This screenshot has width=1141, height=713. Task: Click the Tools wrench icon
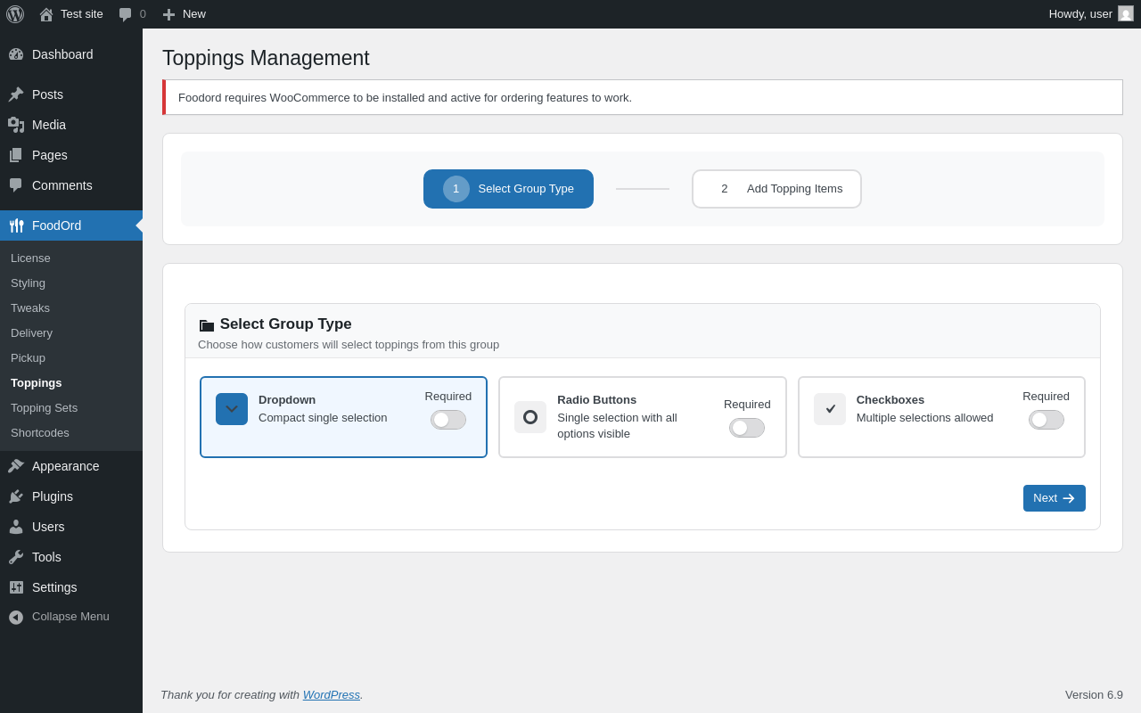tap(16, 557)
